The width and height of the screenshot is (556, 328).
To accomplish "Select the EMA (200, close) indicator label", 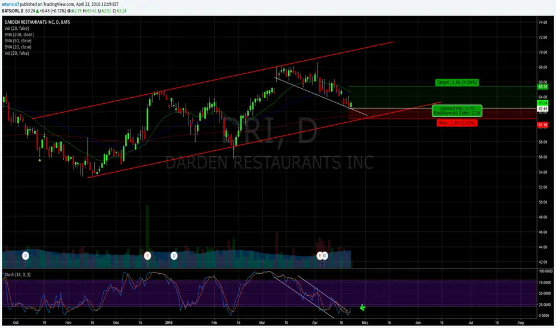I will tap(19, 35).
